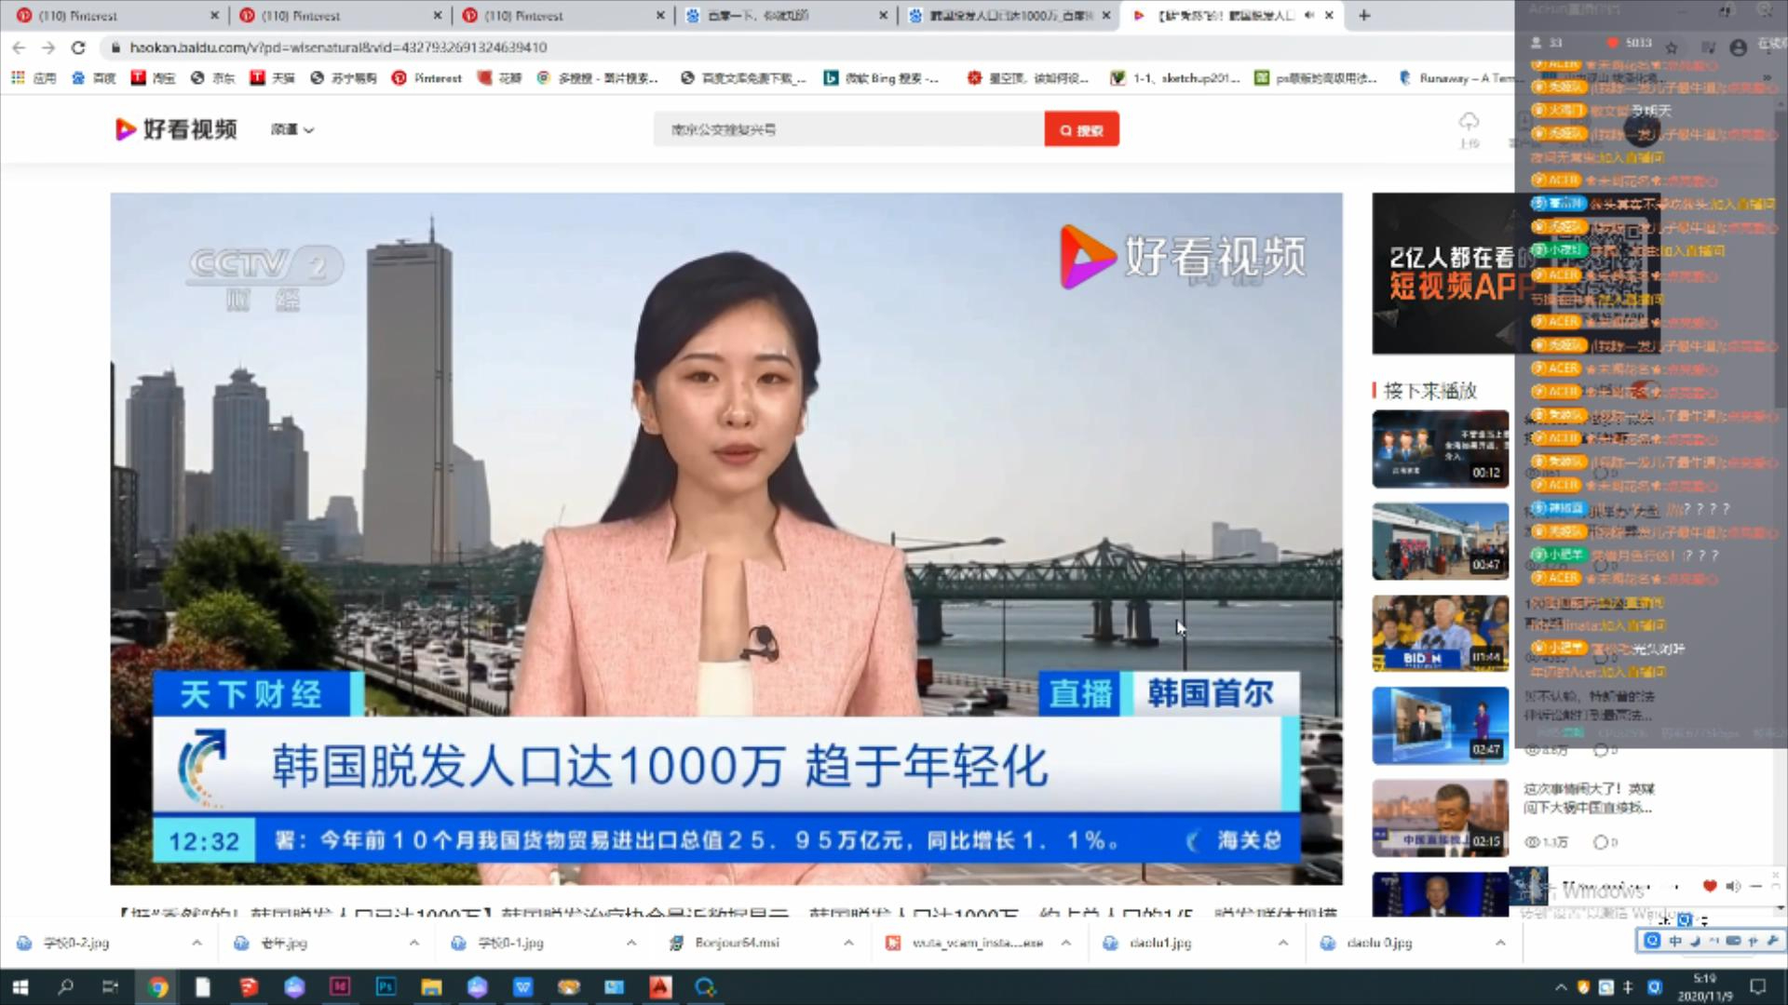
Task: Toggle the 中 input language in IME bar
Action: click(x=1674, y=941)
